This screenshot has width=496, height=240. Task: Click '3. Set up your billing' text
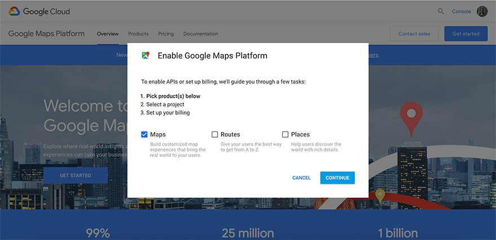tap(165, 112)
